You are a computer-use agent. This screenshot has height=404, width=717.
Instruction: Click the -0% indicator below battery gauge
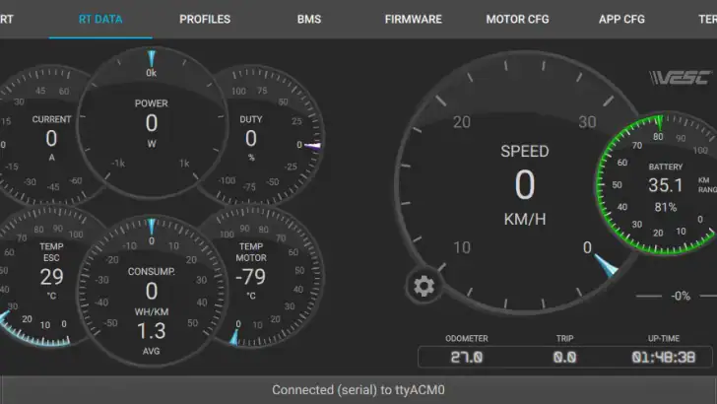pyautogui.click(x=681, y=296)
